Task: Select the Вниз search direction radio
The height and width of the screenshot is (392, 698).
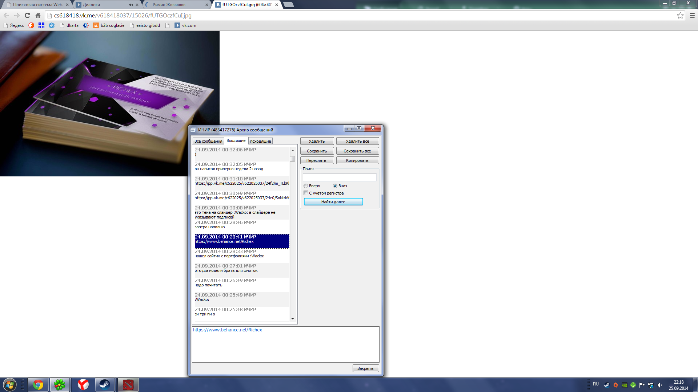Action: [335, 186]
